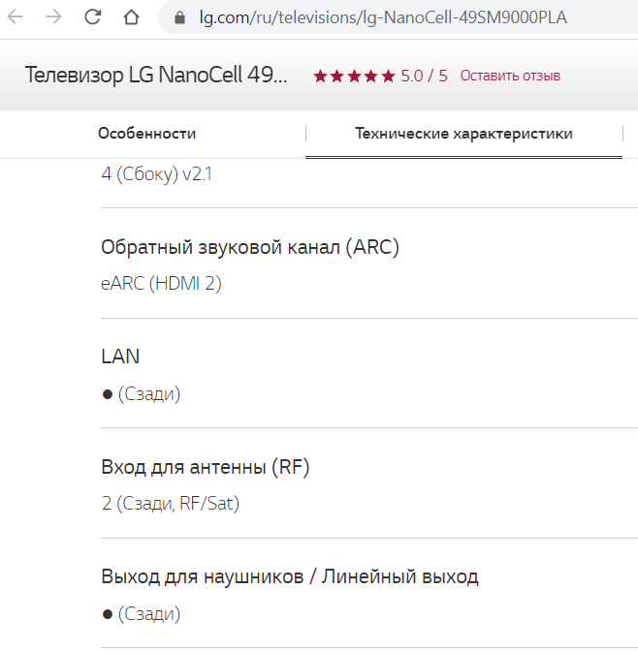The width and height of the screenshot is (638, 652).
Task: Click the Телевизор LG NanoCell product title
Action: tap(156, 76)
